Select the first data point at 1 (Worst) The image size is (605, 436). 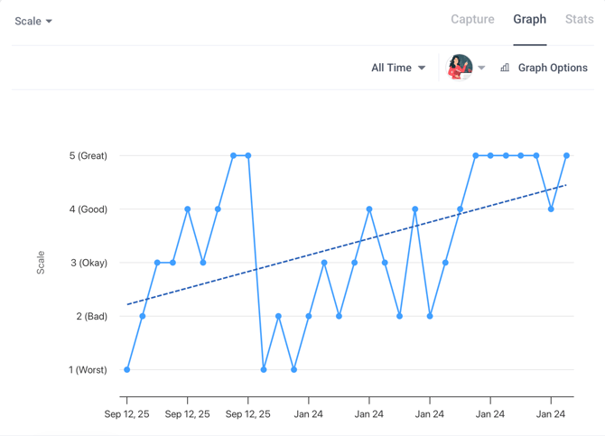127,370
